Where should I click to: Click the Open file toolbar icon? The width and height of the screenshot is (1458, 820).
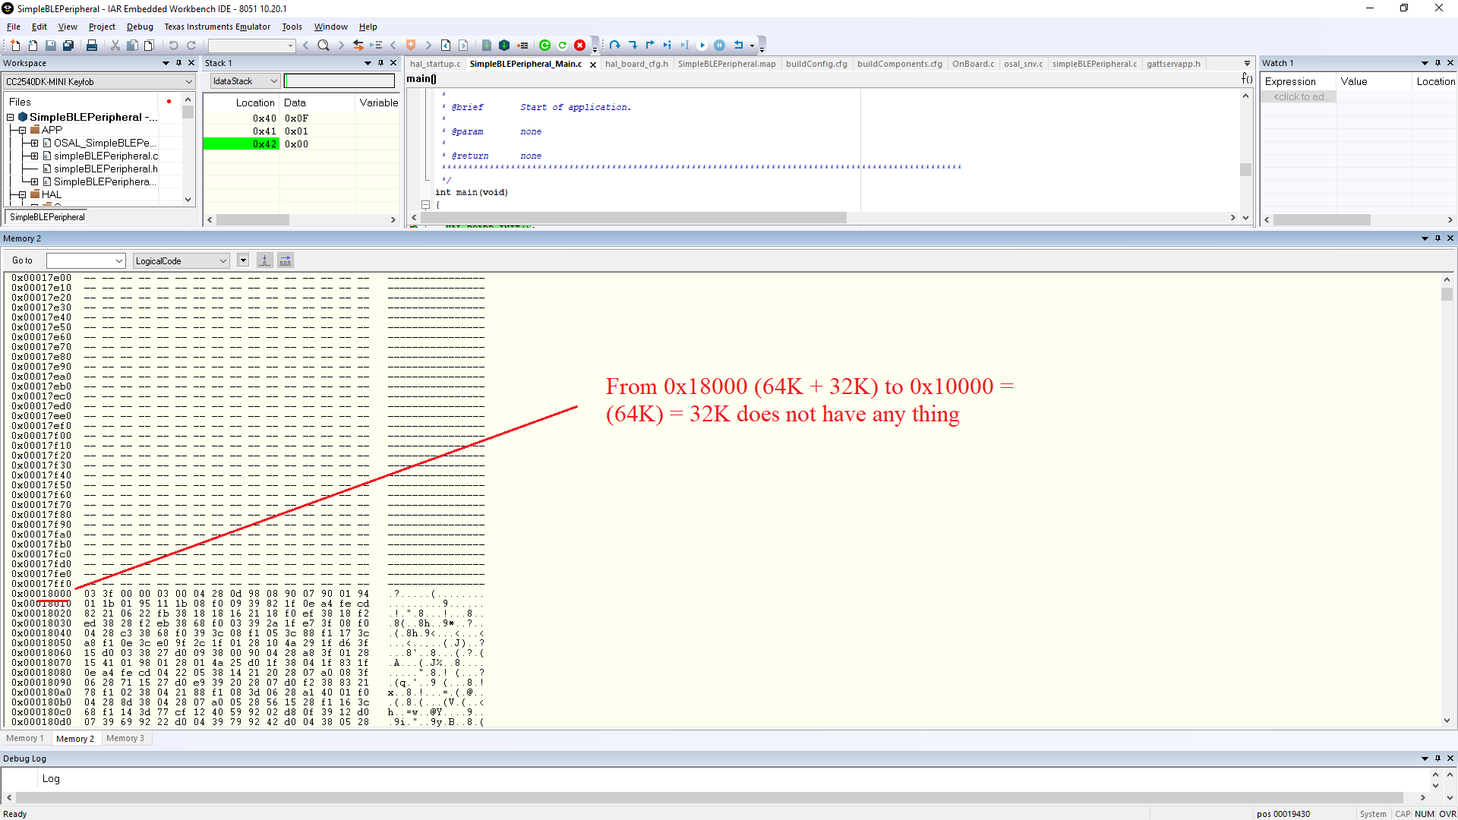(x=33, y=46)
